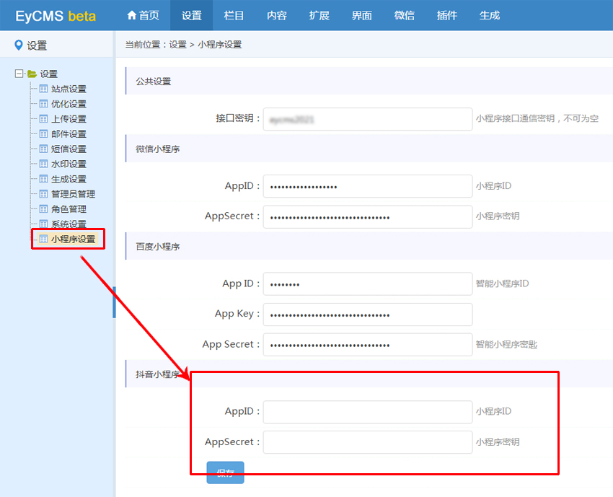The width and height of the screenshot is (613, 497).
Task: Click the 设置 folder icon in tree
Action: [32, 74]
